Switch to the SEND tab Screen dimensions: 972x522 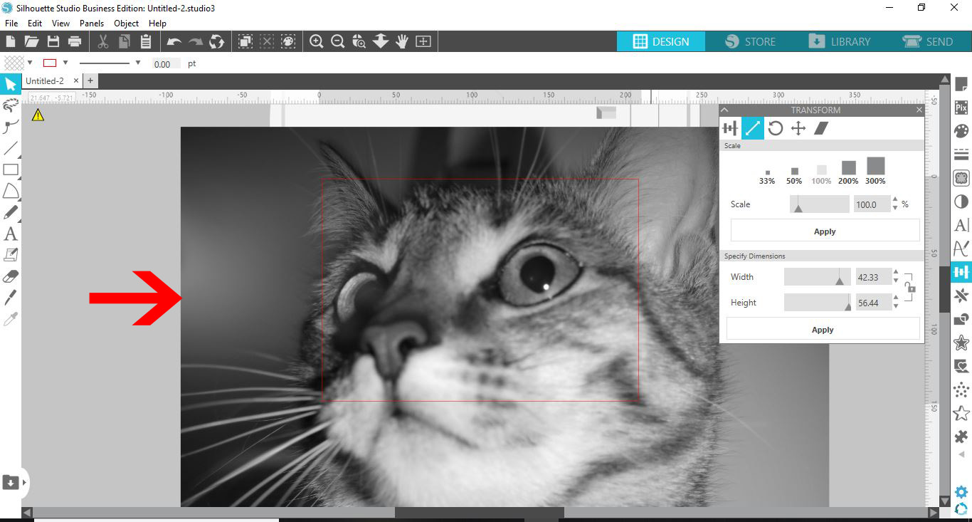[928, 41]
